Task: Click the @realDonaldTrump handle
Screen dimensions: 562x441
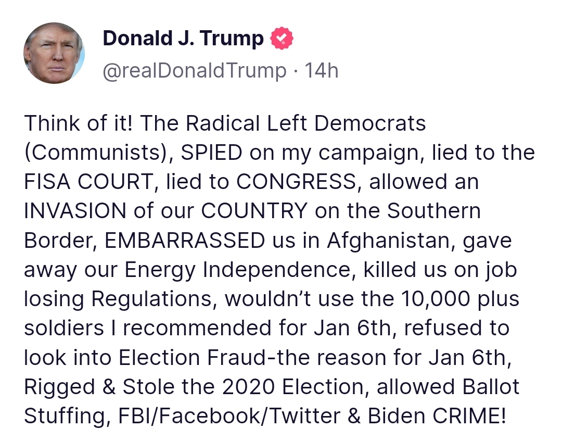Action: click(x=194, y=71)
